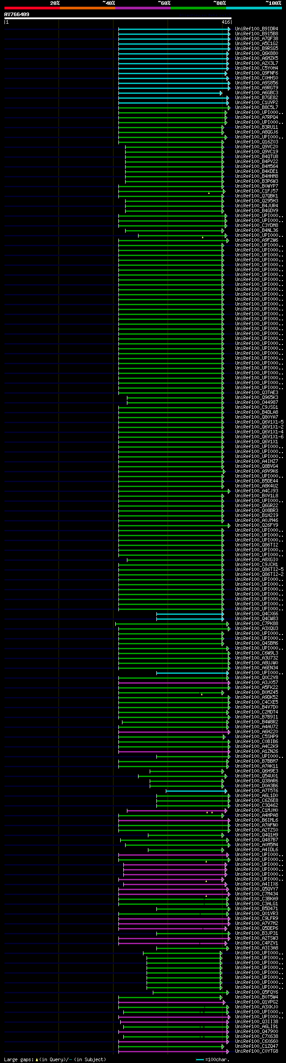Click label UniRef100_A6GBC3
This screenshot has width=286, height=1063.
point(257,93)
